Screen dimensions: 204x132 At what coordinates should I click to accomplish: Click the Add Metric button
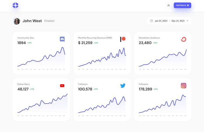coord(182,5)
